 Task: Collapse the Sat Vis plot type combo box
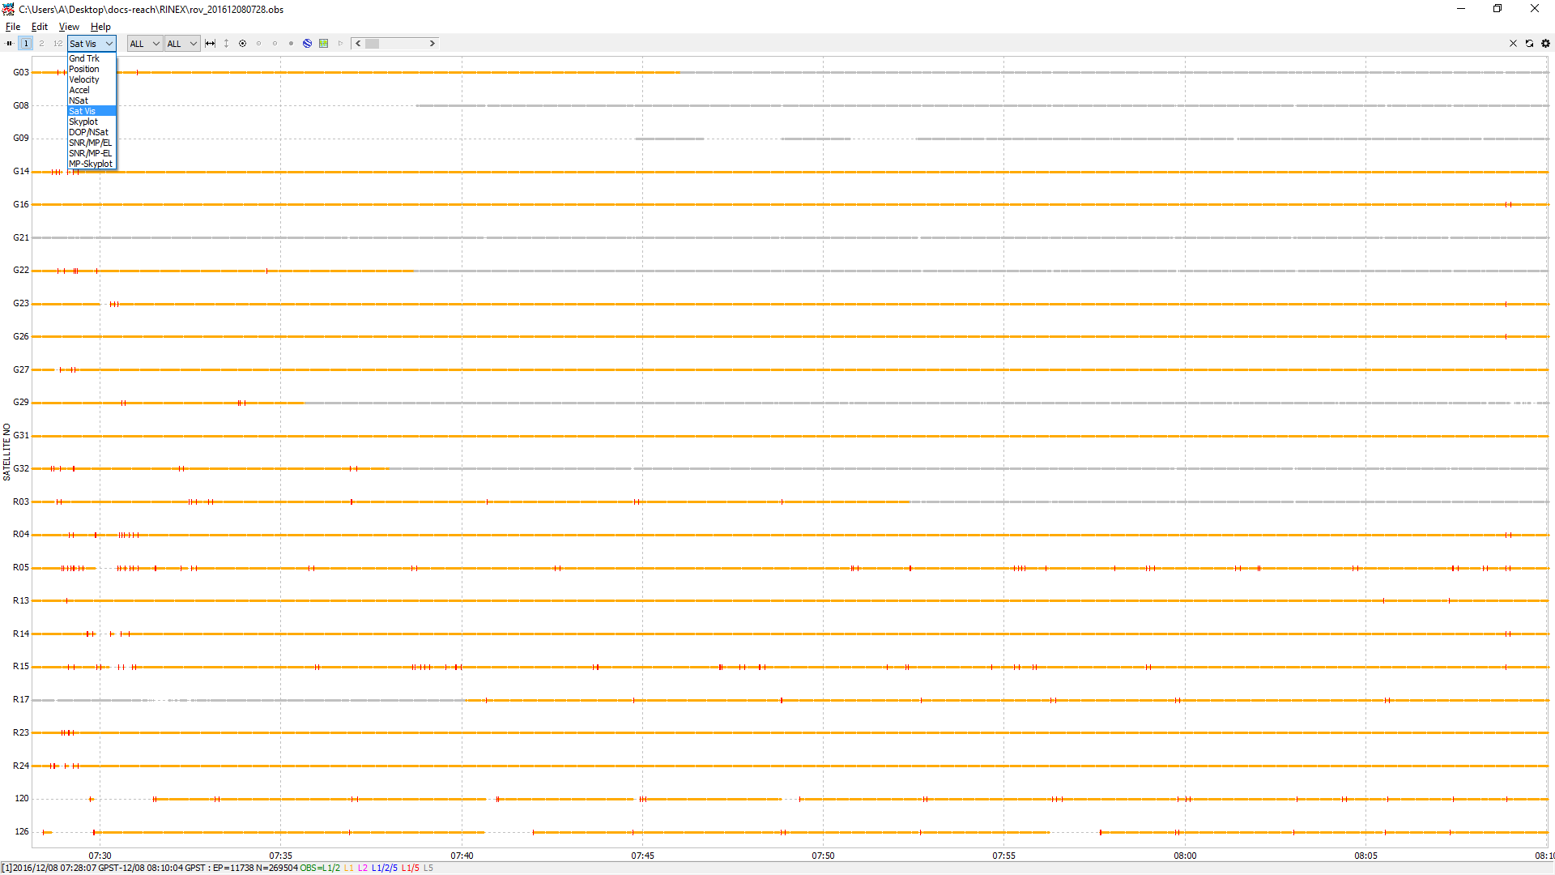click(x=92, y=44)
